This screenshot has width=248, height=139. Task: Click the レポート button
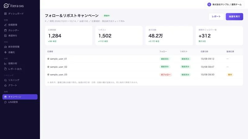[x=216, y=17]
